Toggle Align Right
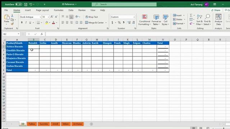 pos(71,23)
